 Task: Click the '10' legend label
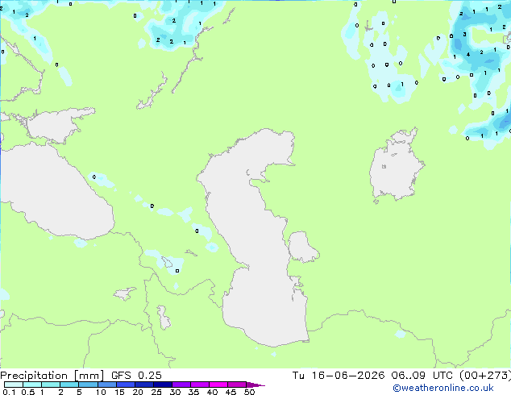[x=101, y=392]
